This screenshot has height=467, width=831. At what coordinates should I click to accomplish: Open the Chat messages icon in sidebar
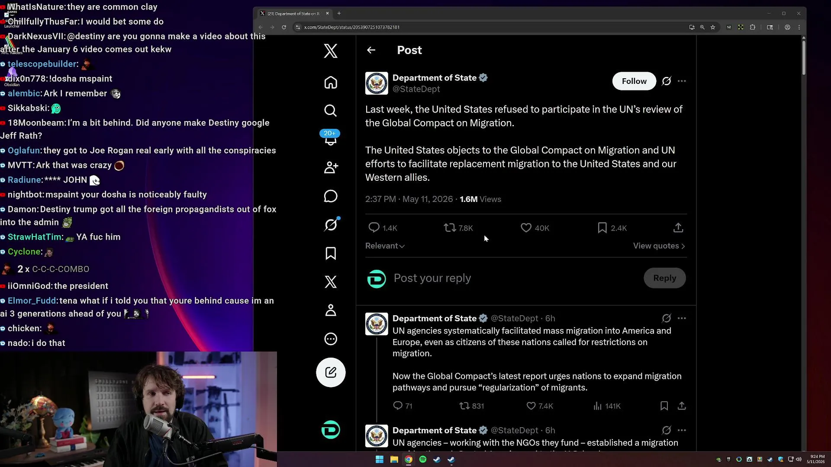[331, 196]
